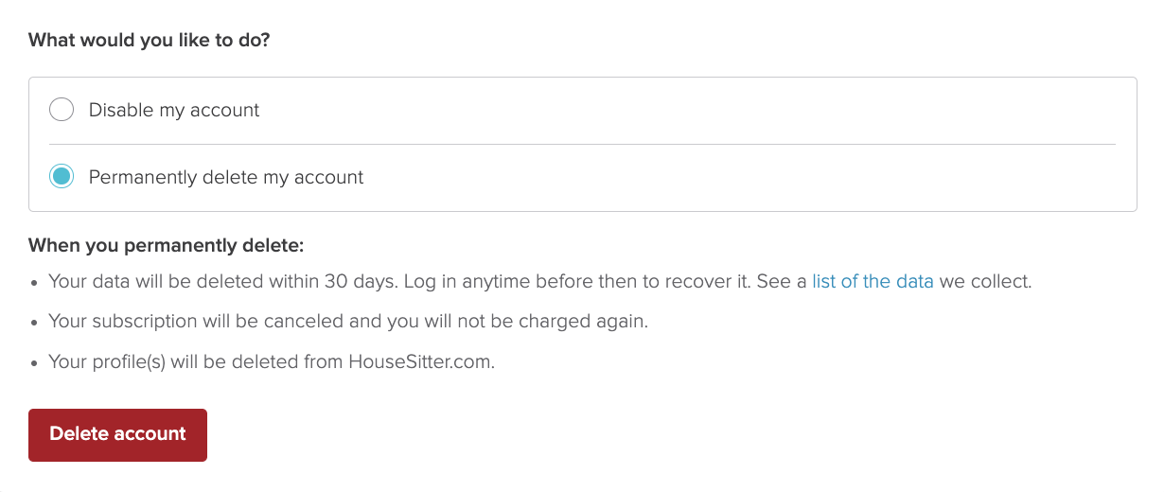Screen dimensions: 1164x492
Task: Click the bullet dot before "Your subscription"
Action: (x=34, y=323)
